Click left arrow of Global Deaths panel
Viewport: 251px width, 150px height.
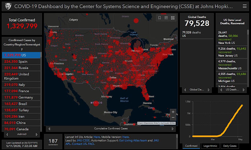tap(185, 90)
